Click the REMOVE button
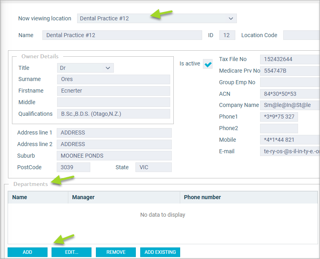This screenshot has width=320, height=259. point(116,252)
